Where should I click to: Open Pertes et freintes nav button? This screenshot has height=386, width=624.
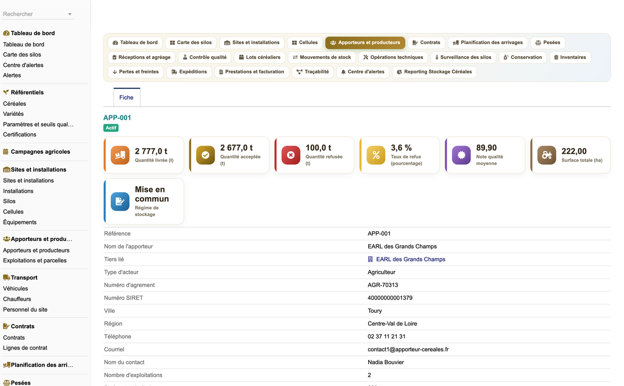(136, 72)
